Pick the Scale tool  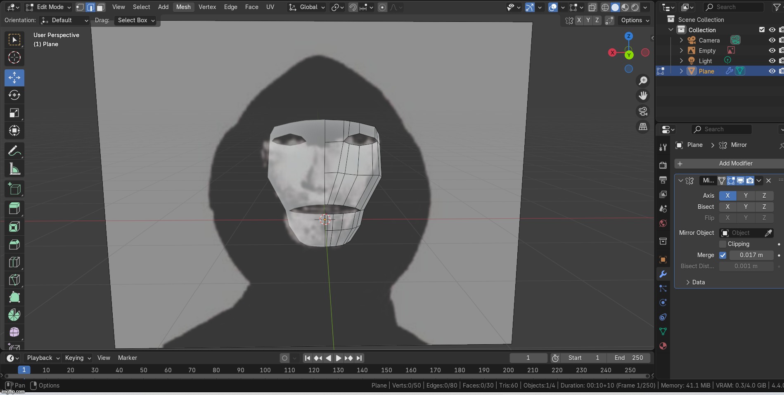[14, 113]
